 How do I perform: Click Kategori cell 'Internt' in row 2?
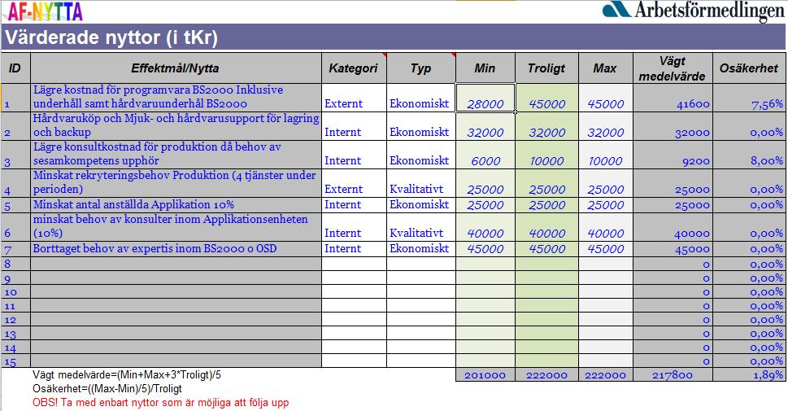point(354,126)
